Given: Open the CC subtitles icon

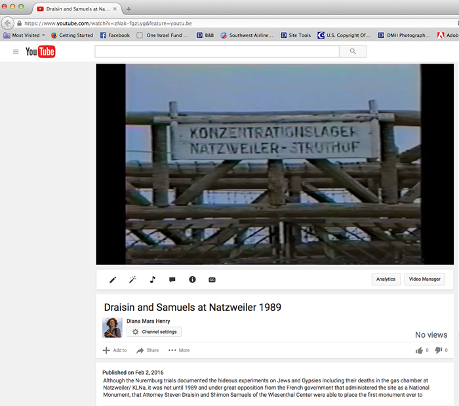Looking at the screenshot, I should 212,280.
